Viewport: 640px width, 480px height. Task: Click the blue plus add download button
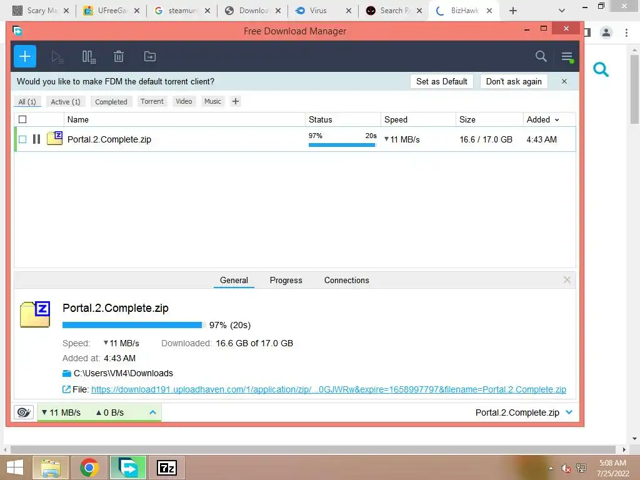coord(25,56)
